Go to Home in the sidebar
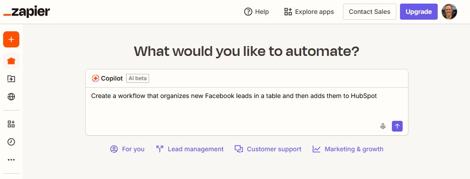Viewport: 470px width, 179px height. point(11,61)
